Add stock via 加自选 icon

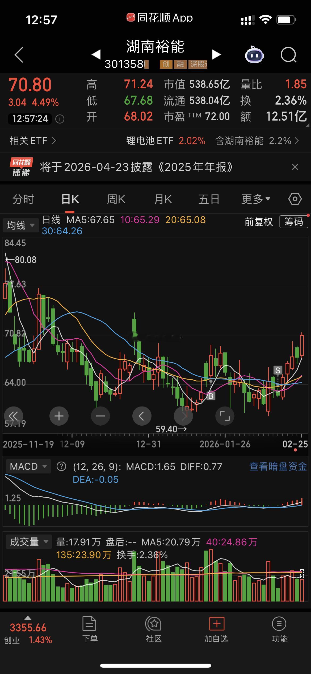[216, 629]
